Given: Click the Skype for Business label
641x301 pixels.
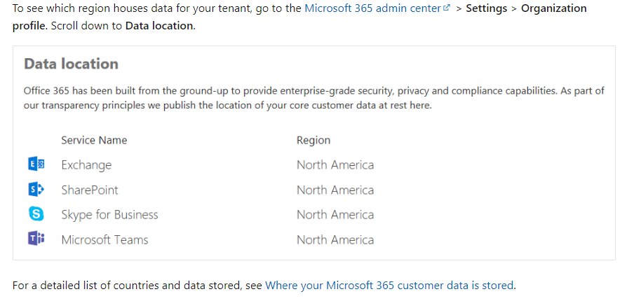Looking at the screenshot, I should point(109,215).
